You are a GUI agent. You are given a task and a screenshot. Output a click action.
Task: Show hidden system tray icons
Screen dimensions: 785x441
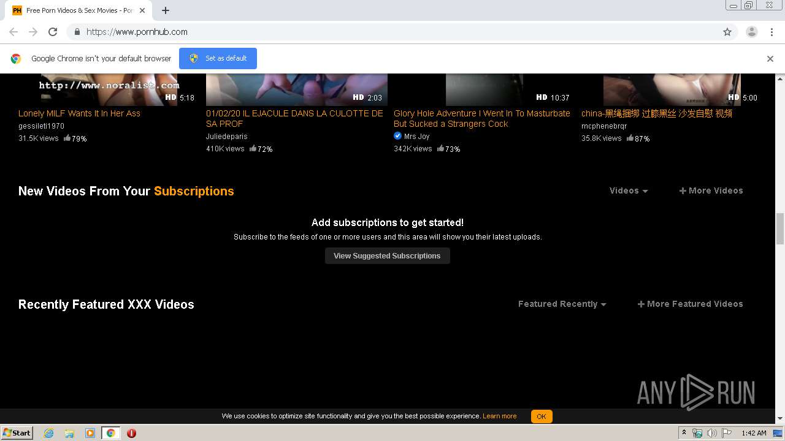[684, 433]
